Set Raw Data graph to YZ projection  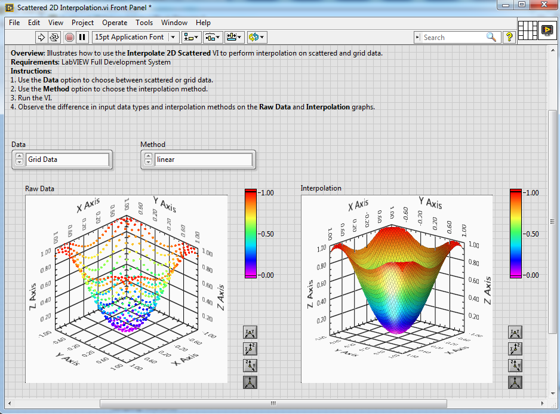pyautogui.click(x=250, y=366)
